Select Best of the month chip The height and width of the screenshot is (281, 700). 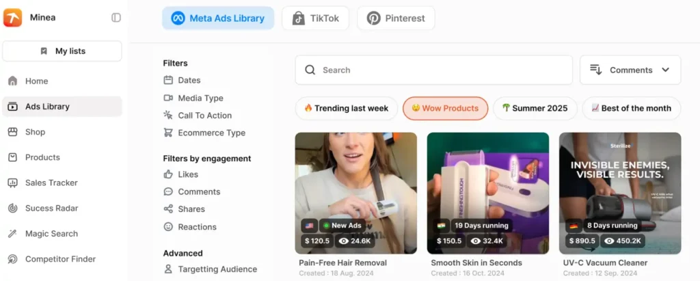[631, 108]
